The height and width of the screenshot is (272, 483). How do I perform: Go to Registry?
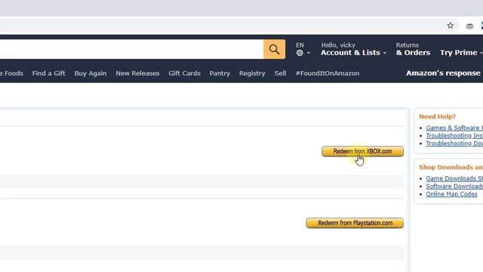coord(252,73)
